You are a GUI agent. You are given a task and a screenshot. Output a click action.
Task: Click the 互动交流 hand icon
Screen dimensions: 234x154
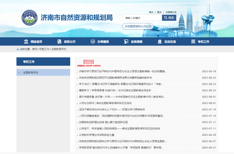pyautogui.click(x=160, y=42)
